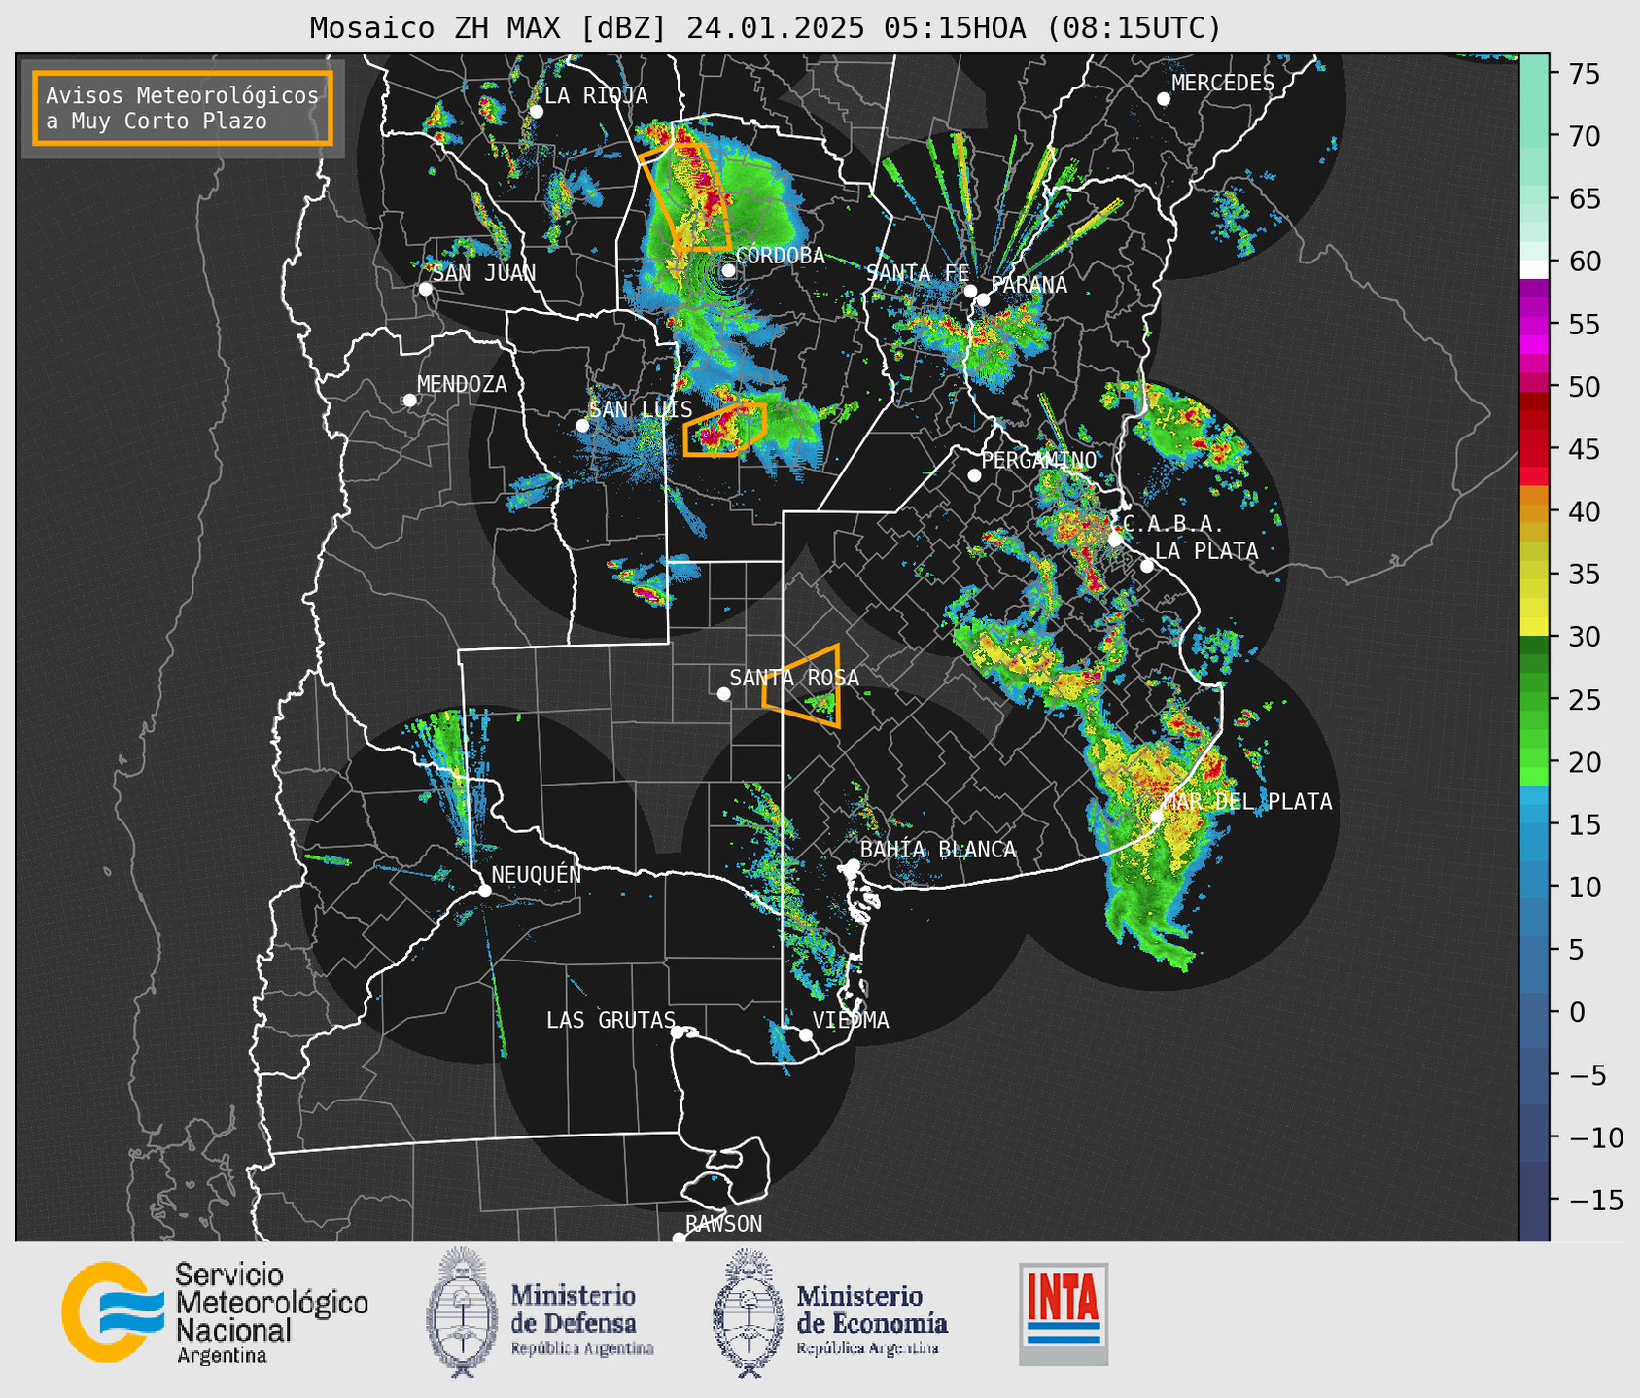Click the INTA logo
Viewport: 1640px width, 1398px height.
click(x=1064, y=1313)
